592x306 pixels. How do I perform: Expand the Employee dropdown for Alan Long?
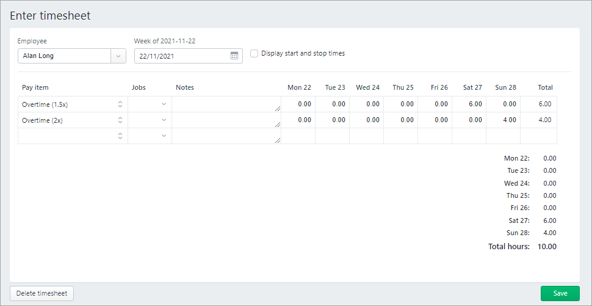click(118, 56)
